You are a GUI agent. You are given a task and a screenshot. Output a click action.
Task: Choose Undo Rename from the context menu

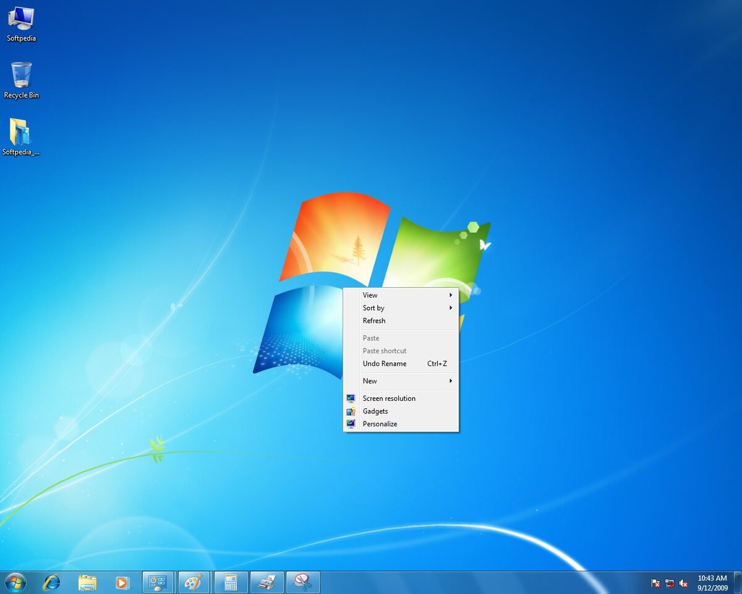coord(401,364)
